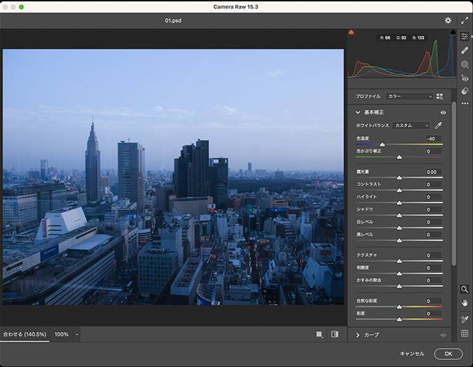Select the Hand tool
473x367 pixels.
[x=465, y=303]
